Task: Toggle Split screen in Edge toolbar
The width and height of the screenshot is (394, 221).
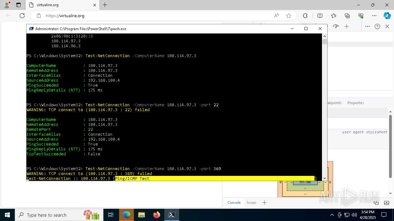Action: click(x=320, y=16)
